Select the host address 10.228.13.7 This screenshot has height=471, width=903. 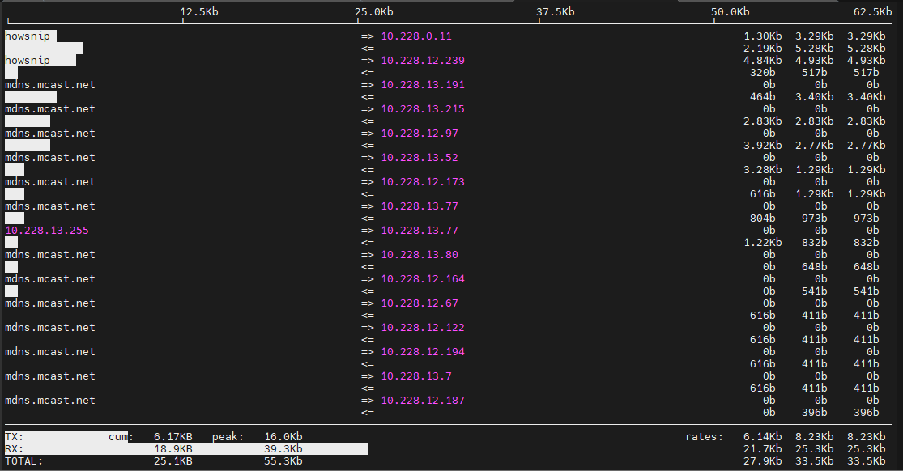tap(416, 376)
